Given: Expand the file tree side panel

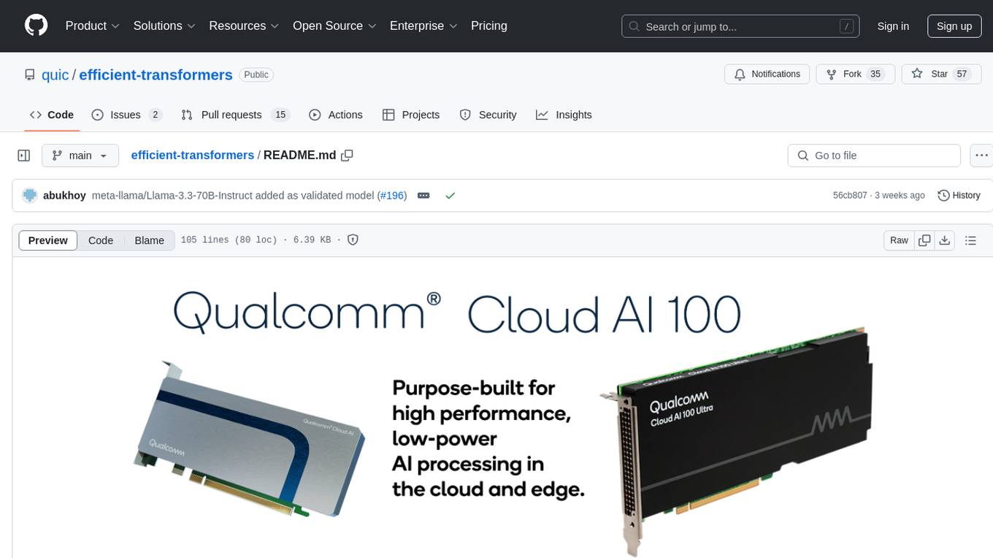Looking at the screenshot, I should pos(24,156).
